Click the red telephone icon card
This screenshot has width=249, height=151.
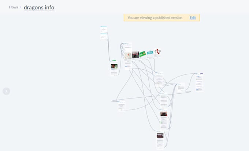click(x=157, y=54)
